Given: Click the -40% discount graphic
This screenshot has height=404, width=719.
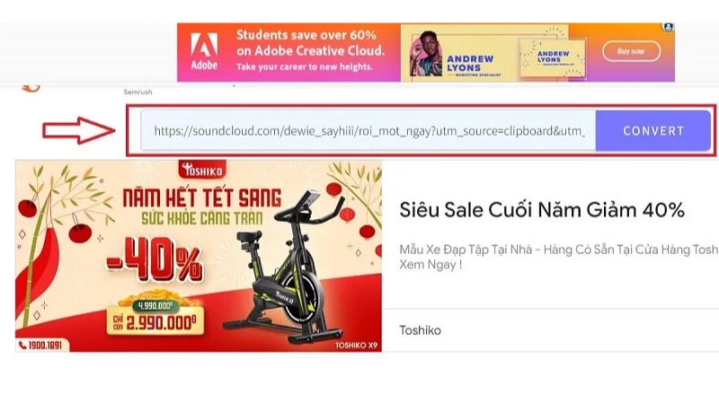Looking at the screenshot, I should pyautogui.click(x=155, y=259).
